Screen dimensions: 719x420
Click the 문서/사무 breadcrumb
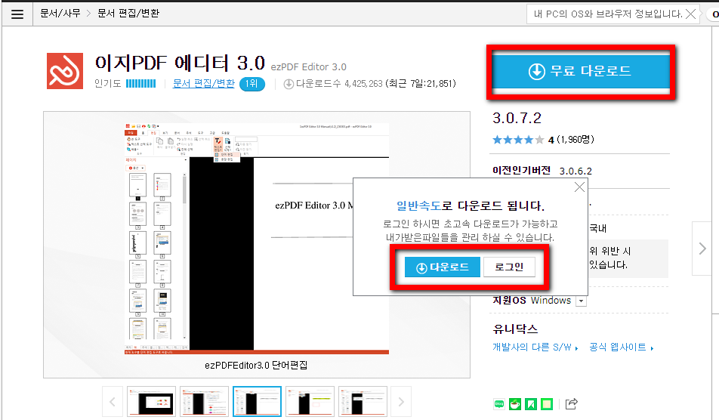coord(60,14)
